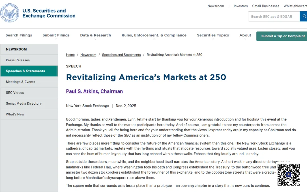Open Press Releases in sidebar
This screenshot has height=192, width=307.
(x=18, y=60)
